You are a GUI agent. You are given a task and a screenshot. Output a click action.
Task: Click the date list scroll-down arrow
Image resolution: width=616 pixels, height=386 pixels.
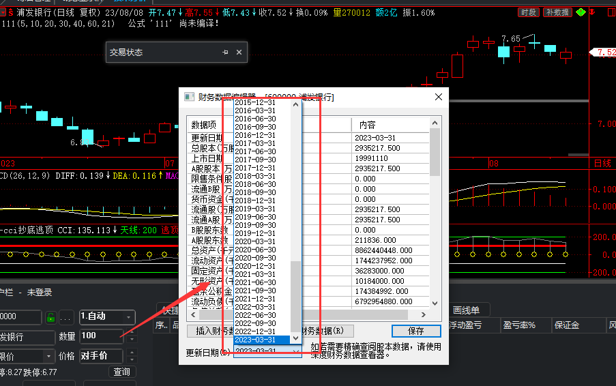[296, 338]
